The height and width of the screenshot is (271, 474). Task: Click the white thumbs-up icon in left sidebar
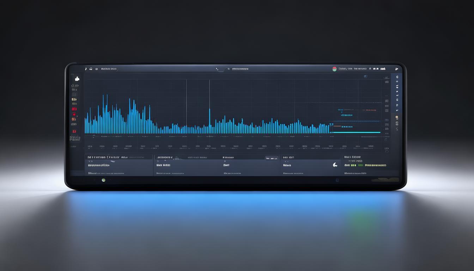click(77, 79)
